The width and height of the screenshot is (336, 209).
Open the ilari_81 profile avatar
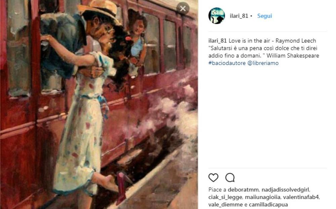(x=216, y=16)
